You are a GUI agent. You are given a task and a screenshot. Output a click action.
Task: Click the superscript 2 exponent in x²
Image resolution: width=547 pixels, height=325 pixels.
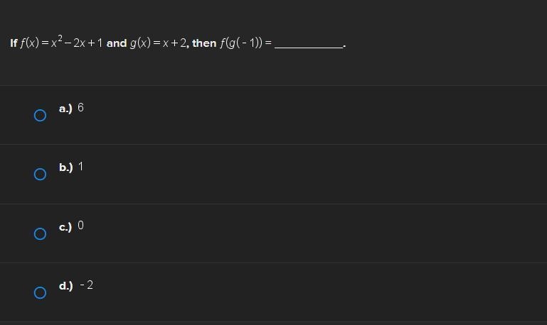(x=60, y=38)
